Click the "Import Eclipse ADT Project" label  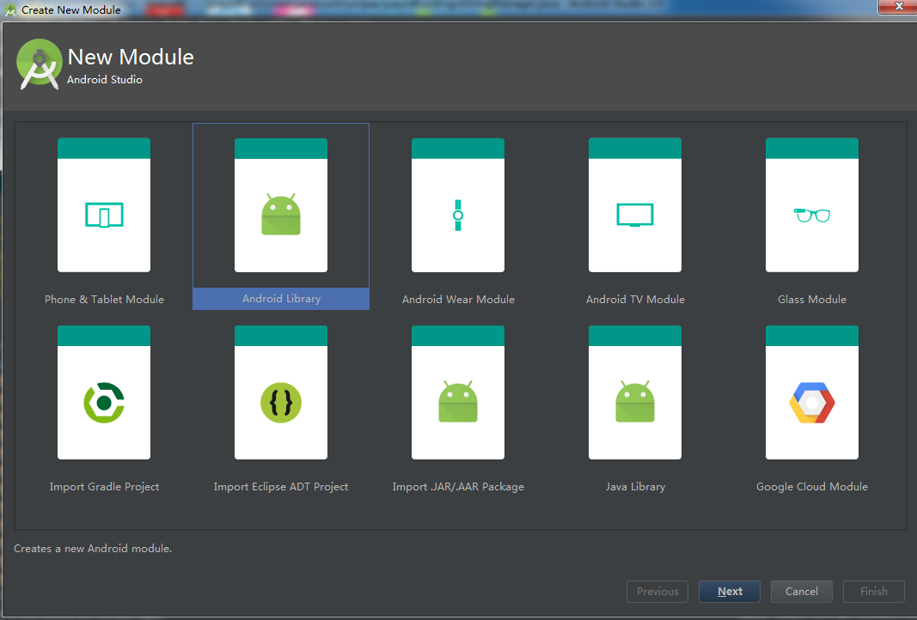tap(281, 486)
